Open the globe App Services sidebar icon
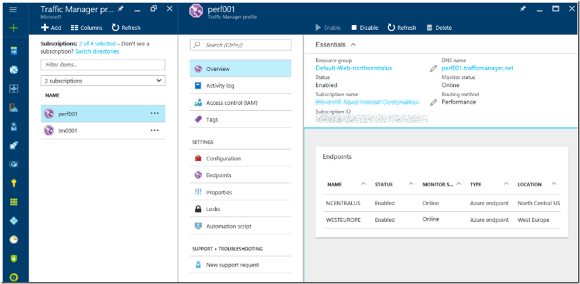Screen dimensions: 580x284 14,70
